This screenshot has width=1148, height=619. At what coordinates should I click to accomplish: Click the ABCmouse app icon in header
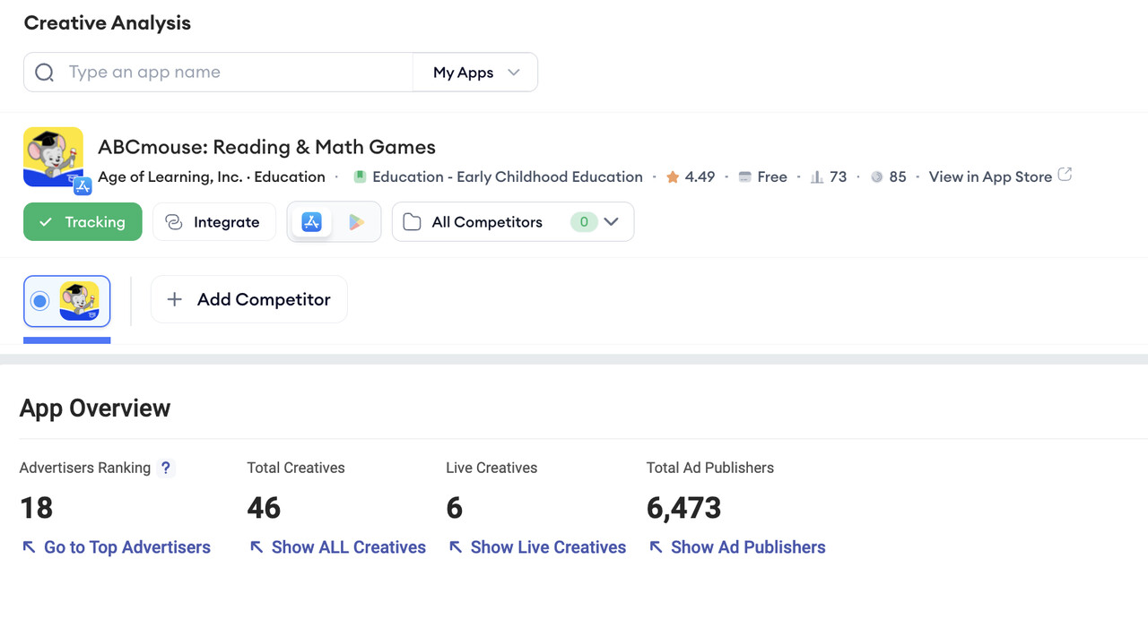(54, 157)
